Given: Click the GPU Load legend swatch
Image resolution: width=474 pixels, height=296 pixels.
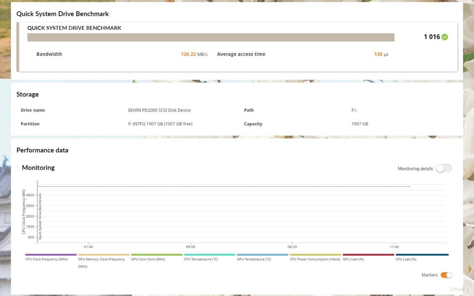Looking at the screenshot, I should pos(368,255).
